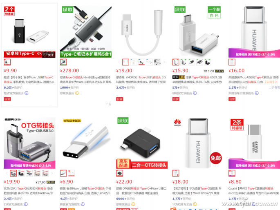
Task: Show next thumbnails for MOKIS adapter
Action: [x=164, y=62]
